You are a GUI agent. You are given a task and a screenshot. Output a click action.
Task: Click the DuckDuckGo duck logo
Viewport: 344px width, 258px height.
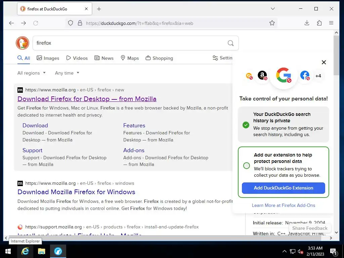click(23, 43)
